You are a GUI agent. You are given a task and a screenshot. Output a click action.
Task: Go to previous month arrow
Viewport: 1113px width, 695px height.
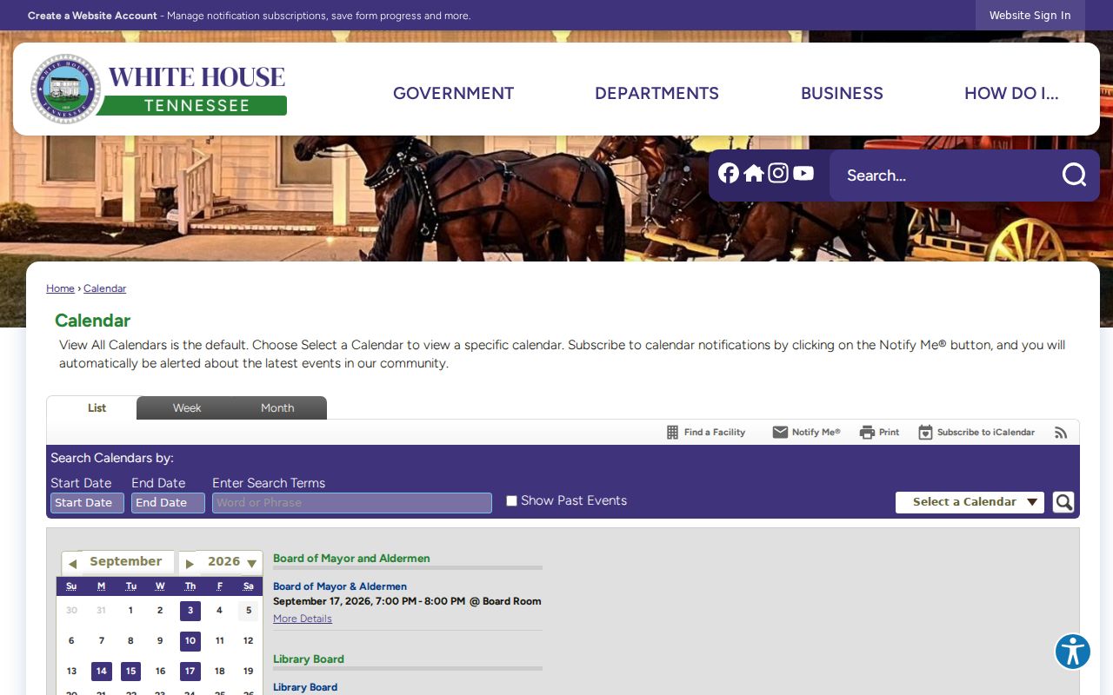click(x=72, y=564)
